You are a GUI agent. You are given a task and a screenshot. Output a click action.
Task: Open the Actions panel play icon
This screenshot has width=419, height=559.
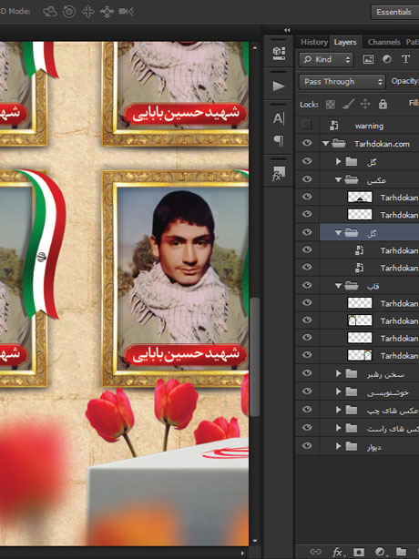pos(279,86)
